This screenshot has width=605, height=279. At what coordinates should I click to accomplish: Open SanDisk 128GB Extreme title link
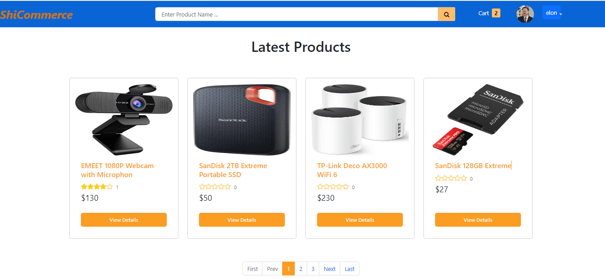coord(473,166)
